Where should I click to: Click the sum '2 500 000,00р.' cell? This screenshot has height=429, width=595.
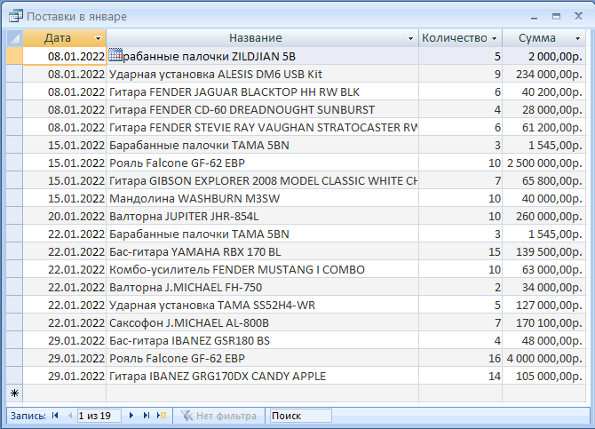tap(543, 163)
